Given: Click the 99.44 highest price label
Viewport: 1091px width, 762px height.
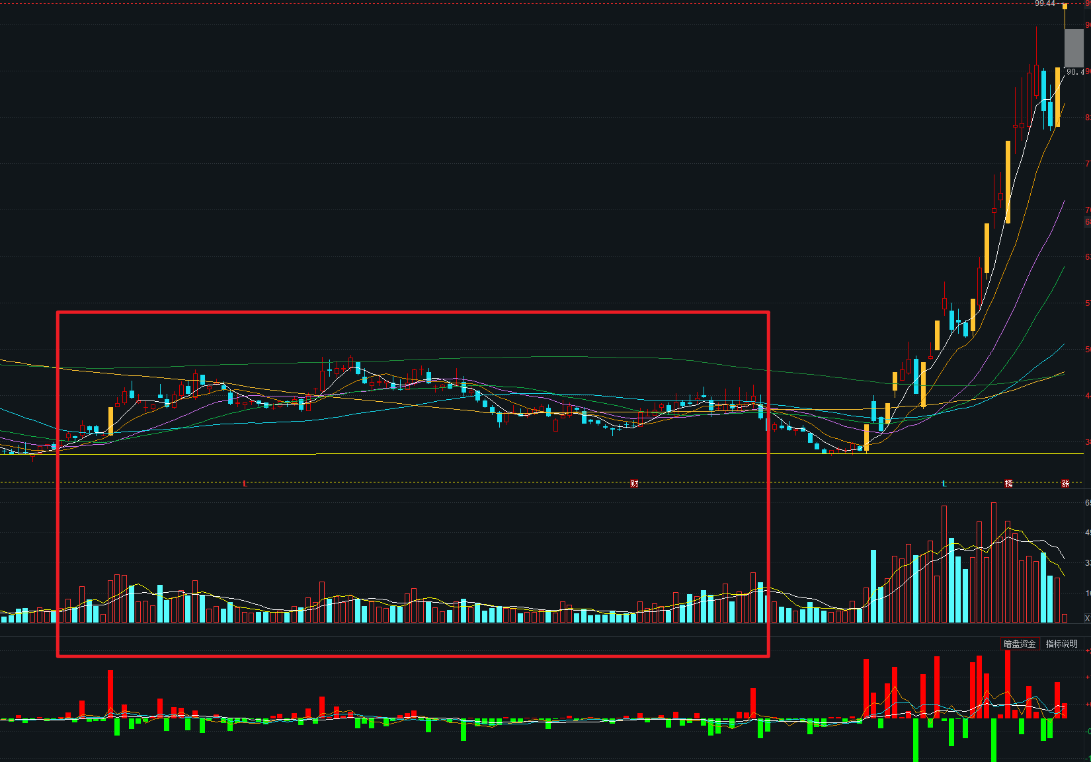Looking at the screenshot, I should [x=1045, y=4].
